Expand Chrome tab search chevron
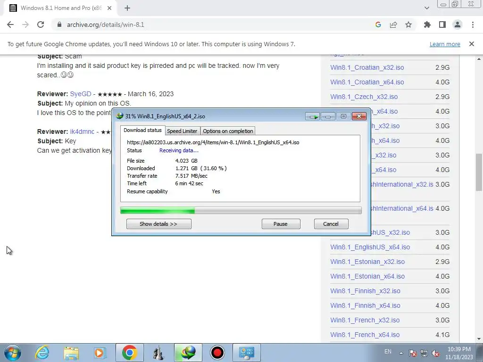The width and height of the screenshot is (483, 362). point(426,8)
